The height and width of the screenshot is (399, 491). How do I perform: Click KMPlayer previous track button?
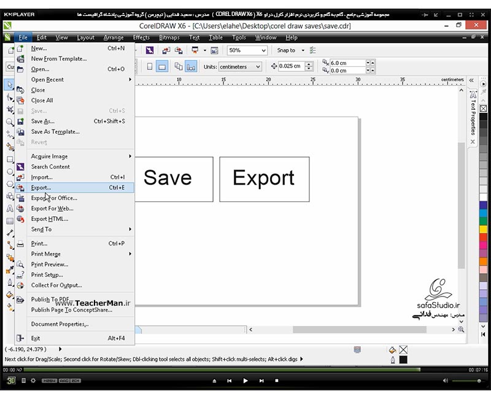pyautogui.click(x=229, y=381)
